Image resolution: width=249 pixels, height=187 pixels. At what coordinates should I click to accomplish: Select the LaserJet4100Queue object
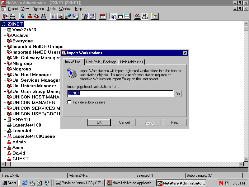tap(31, 136)
